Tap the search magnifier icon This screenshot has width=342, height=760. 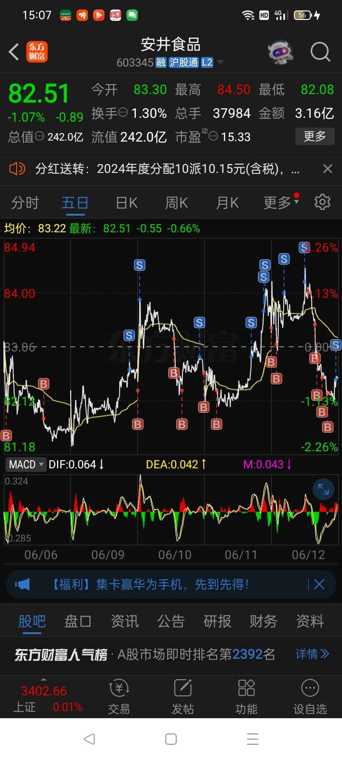pos(320,52)
